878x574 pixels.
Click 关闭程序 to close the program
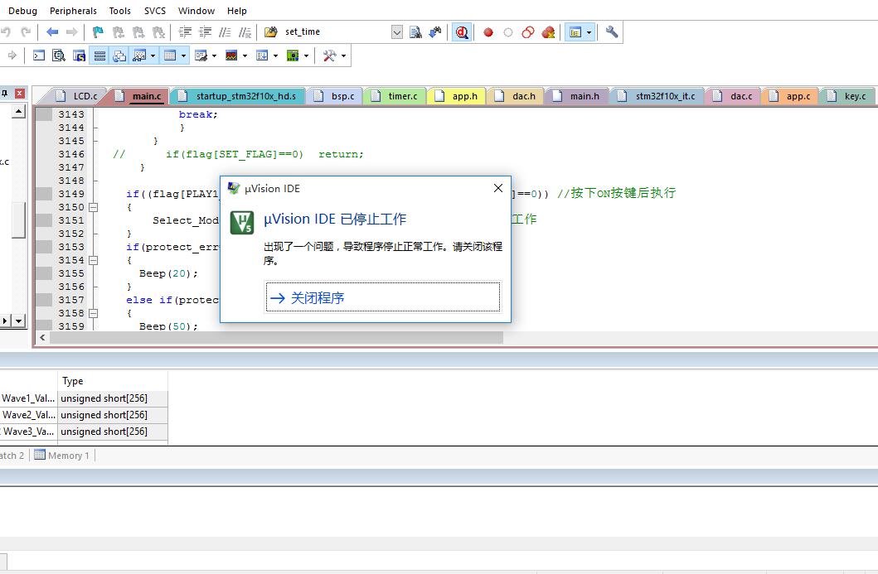tap(383, 297)
